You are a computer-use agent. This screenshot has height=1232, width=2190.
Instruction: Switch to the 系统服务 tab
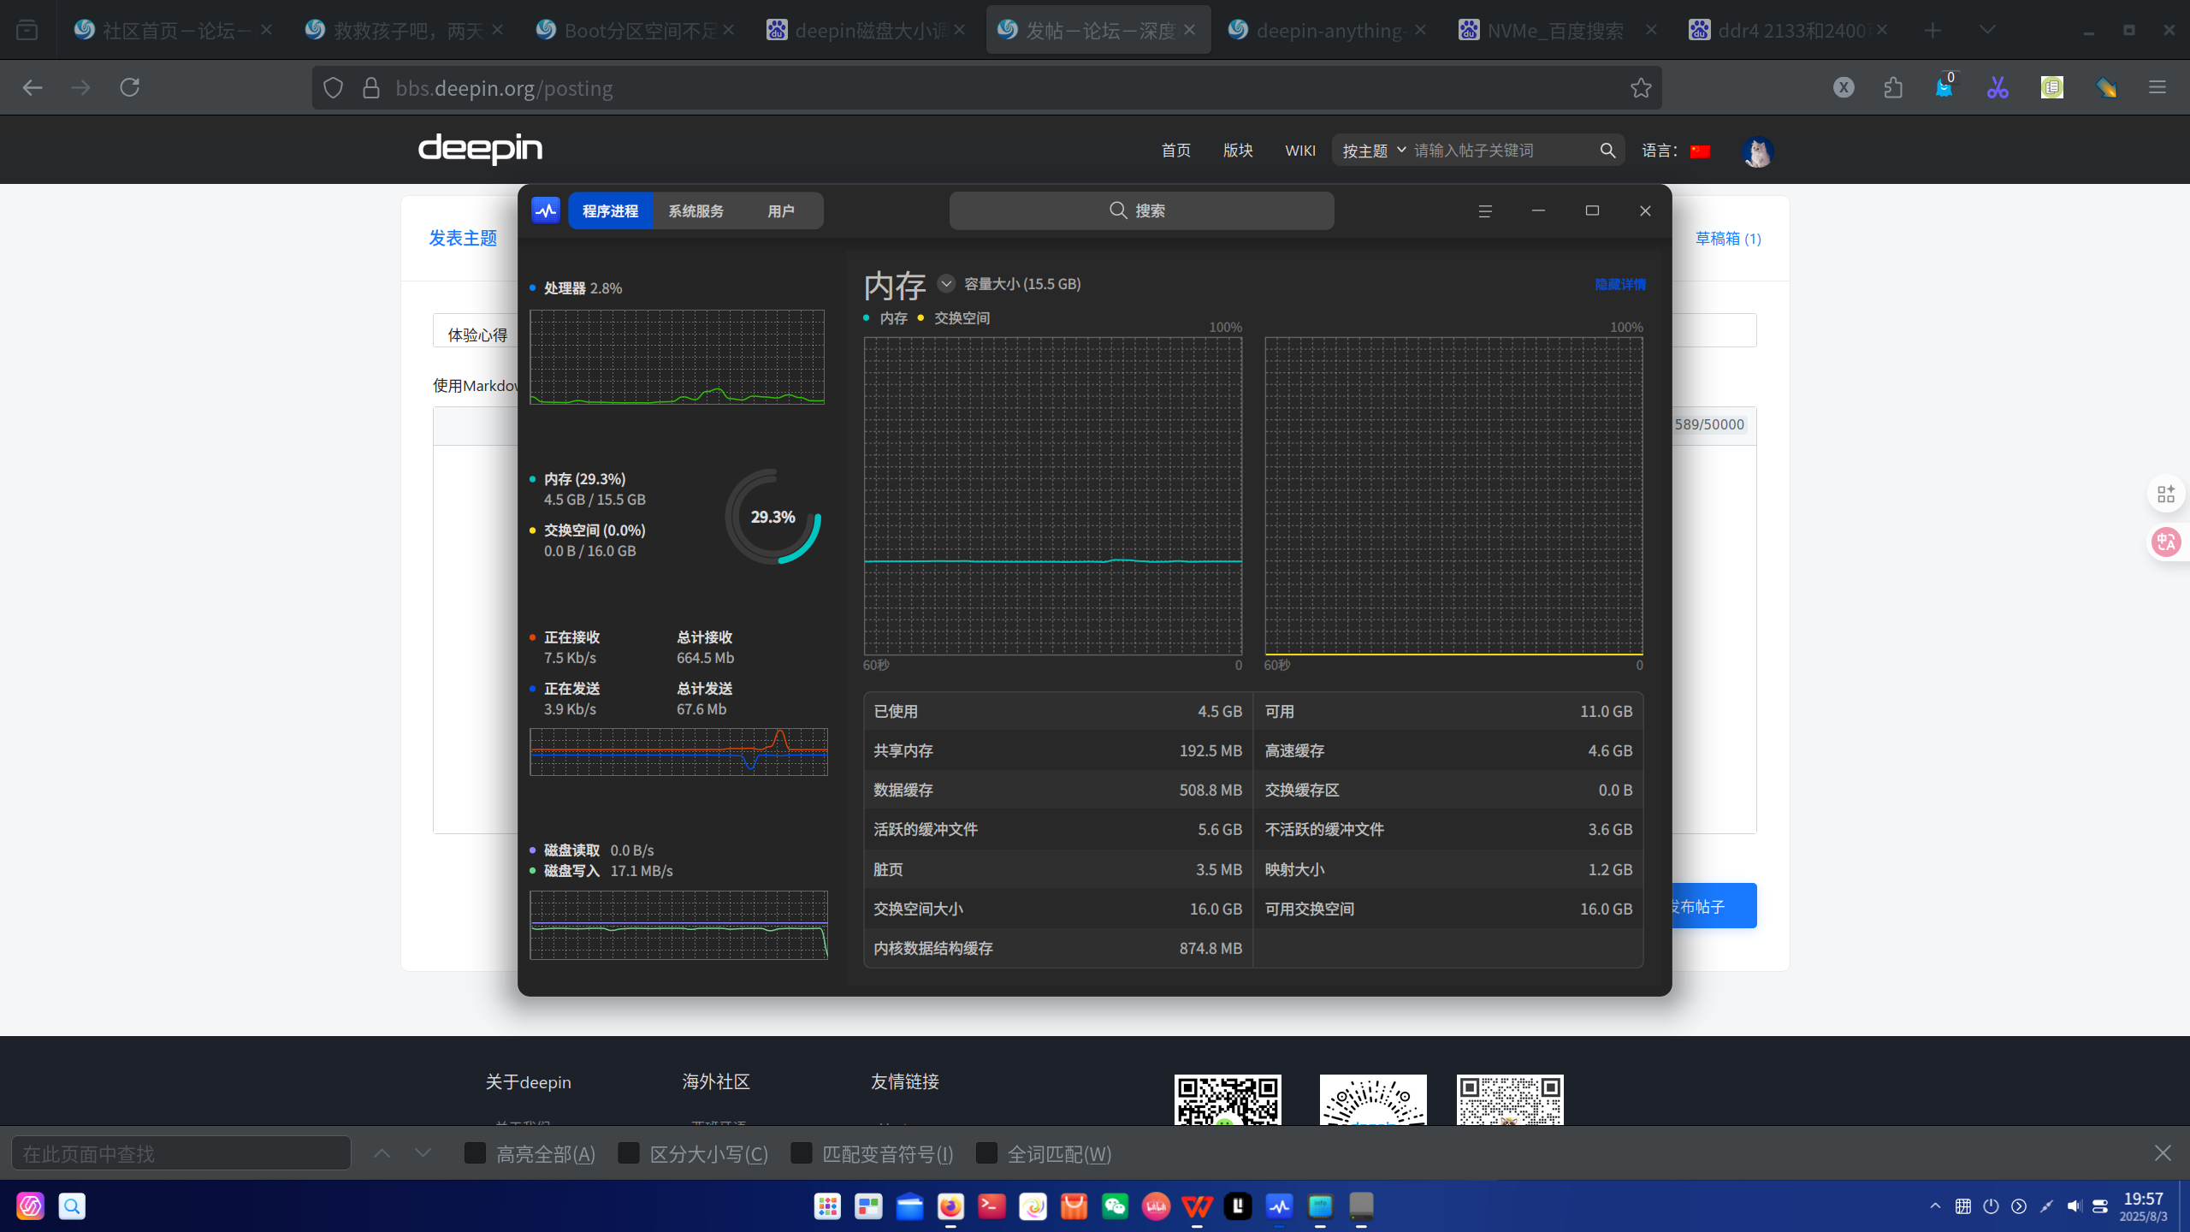[695, 210]
